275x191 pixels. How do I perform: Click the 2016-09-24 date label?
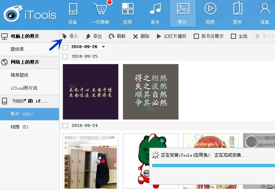[85, 125]
